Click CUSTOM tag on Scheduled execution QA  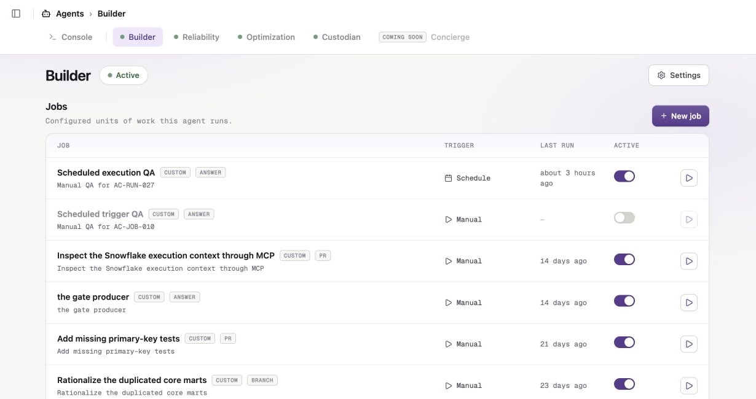coord(175,172)
